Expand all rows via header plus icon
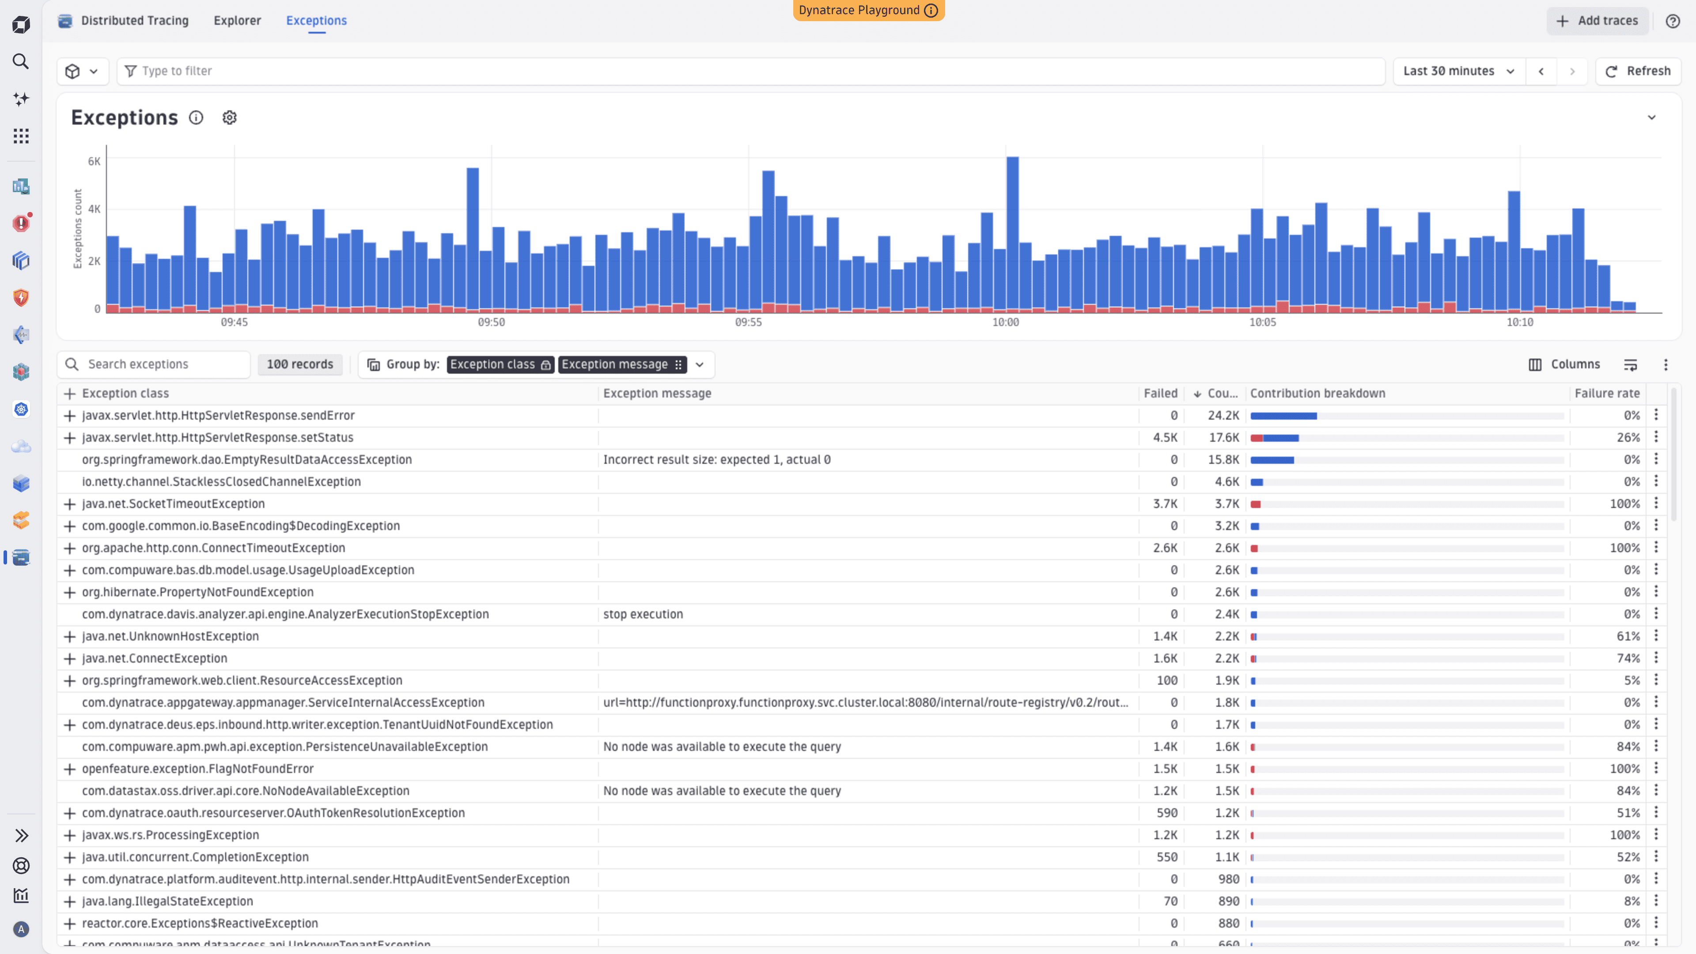The image size is (1696, 954). (x=69, y=394)
